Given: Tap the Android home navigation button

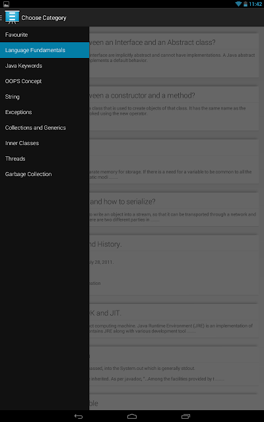Looking at the screenshot, I should 132,416.
